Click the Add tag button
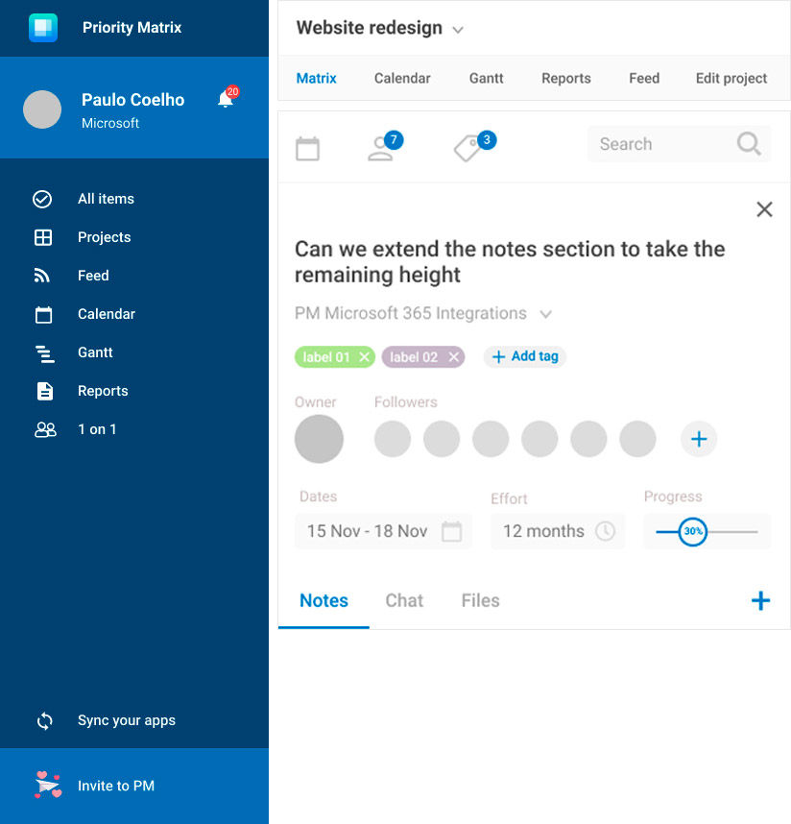The width and height of the screenshot is (791, 824). coord(525,356)
